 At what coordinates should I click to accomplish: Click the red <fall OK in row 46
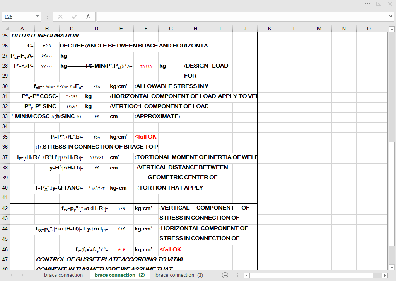coord(170,249)
